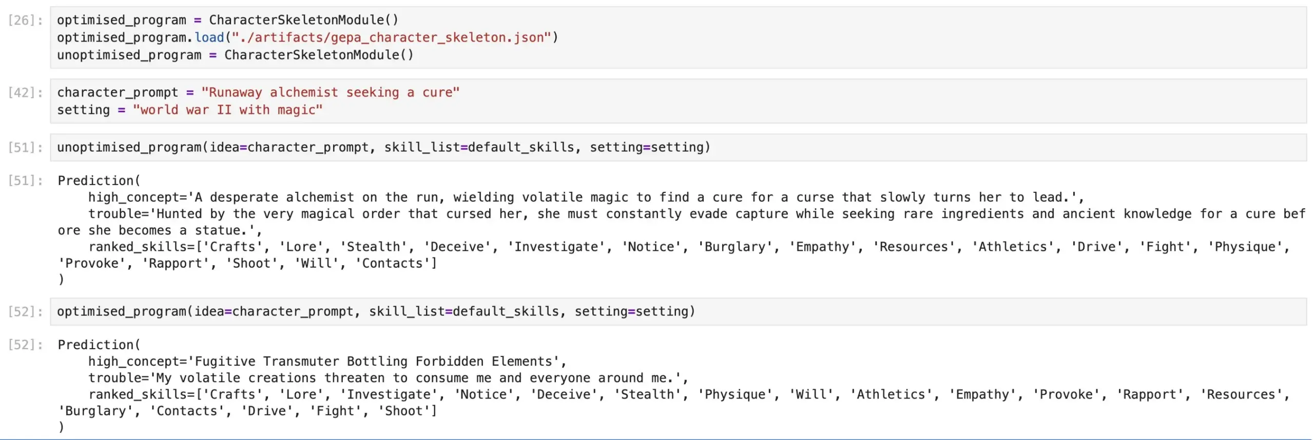Click the [26]: input prompt label

coord(26,21)
